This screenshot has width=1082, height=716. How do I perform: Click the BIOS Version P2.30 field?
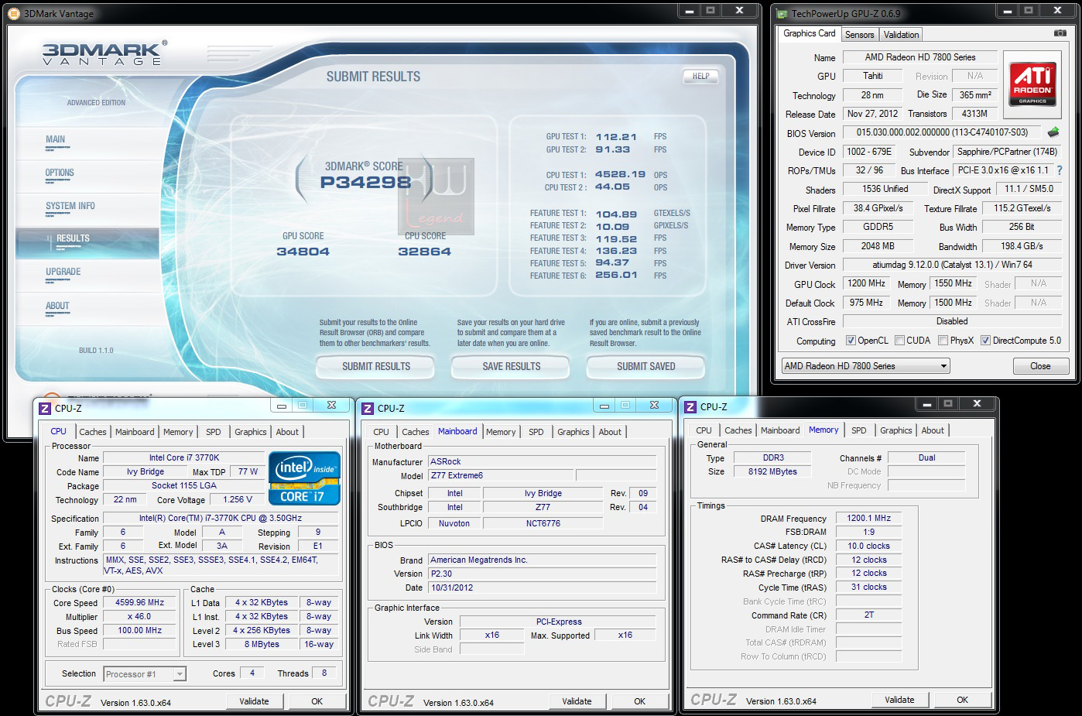542,574
